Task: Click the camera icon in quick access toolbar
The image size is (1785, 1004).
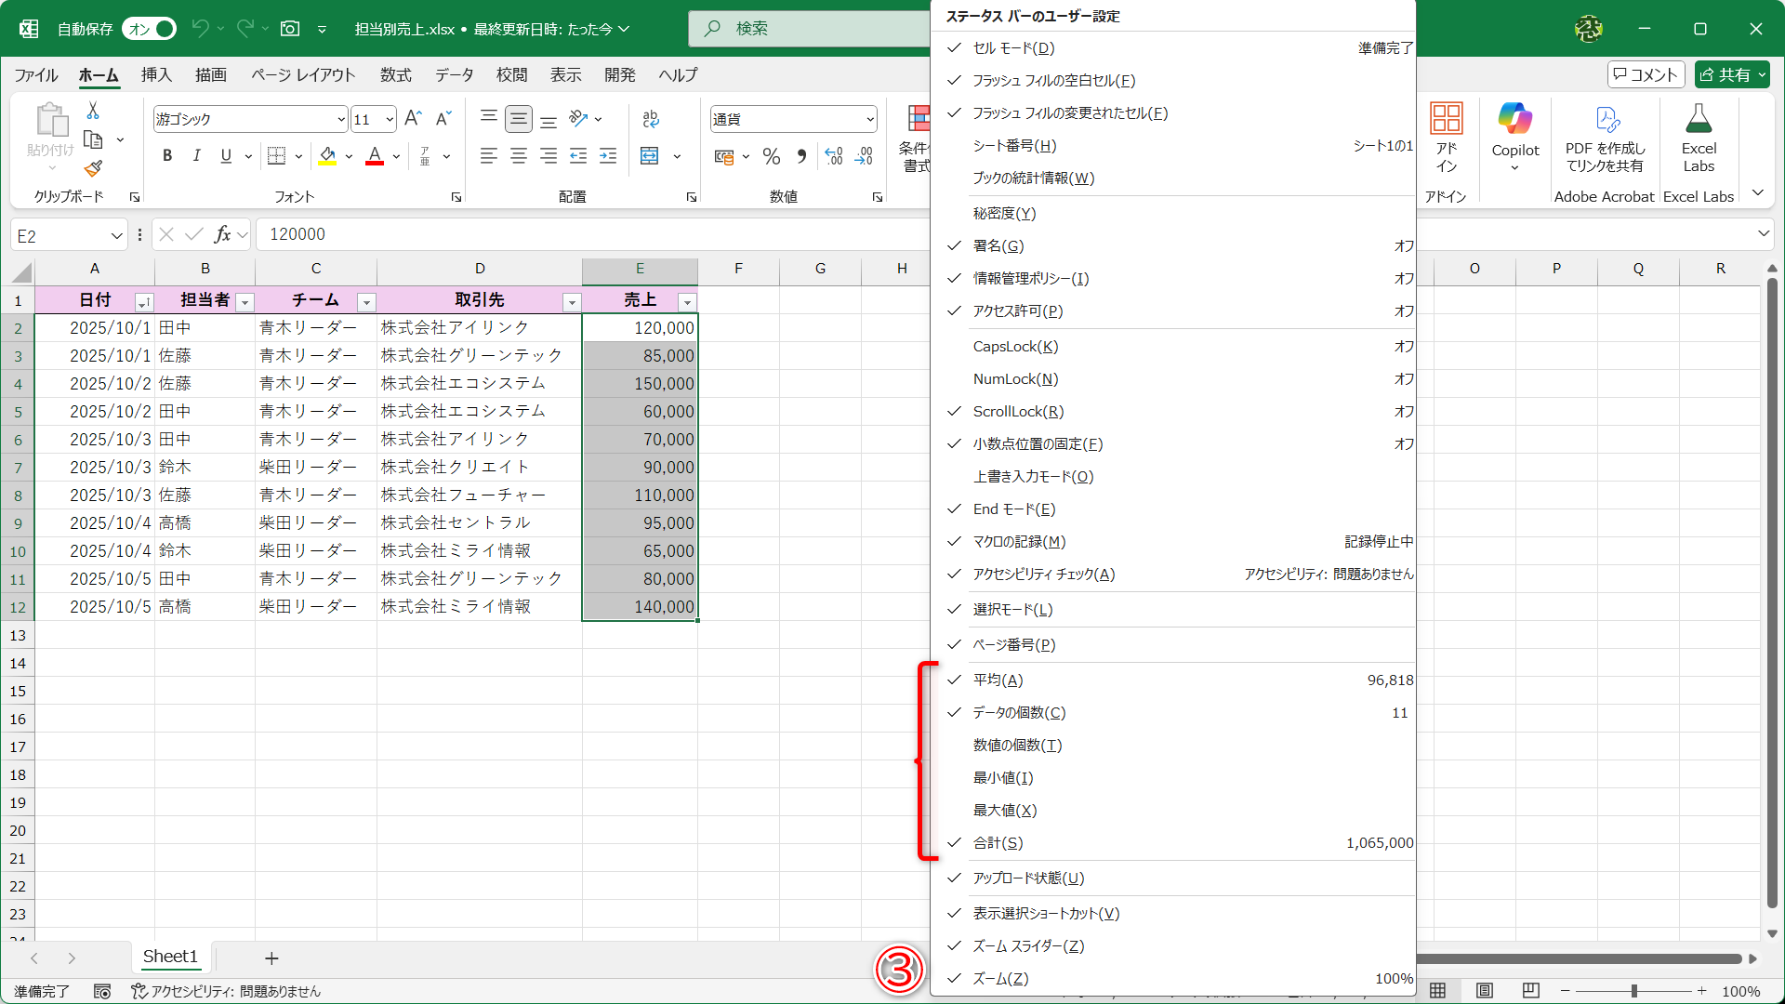Action: [289, 28]
